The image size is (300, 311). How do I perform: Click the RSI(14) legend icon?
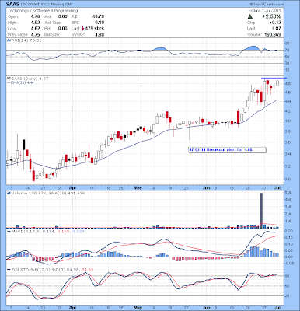[9, 40]
